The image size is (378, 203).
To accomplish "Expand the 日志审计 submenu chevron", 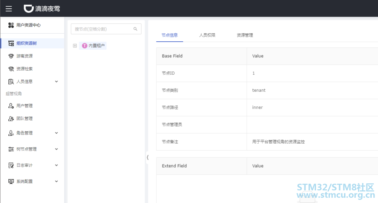I will click(56, 165).
